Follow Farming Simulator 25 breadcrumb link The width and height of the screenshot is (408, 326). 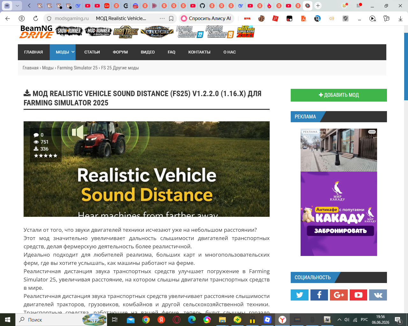(x=77, y=68)
